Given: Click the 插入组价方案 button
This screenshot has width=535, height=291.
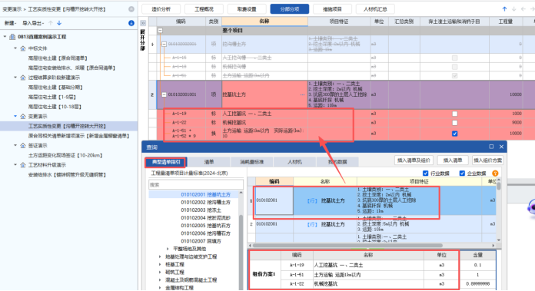Looking at the screenshot, I should click(488, 160).
